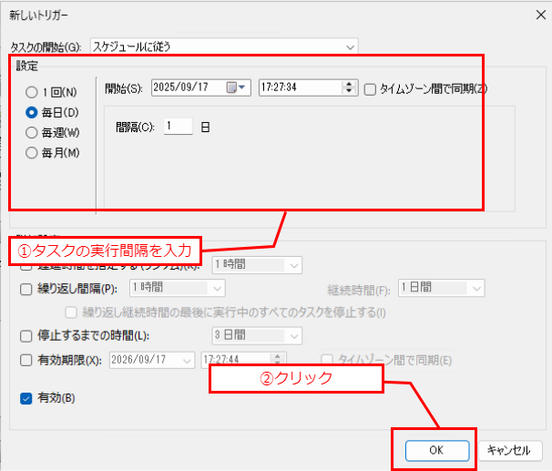Click the 間隔(C) interval input field

pyautogui.click(x=179, y=126)
